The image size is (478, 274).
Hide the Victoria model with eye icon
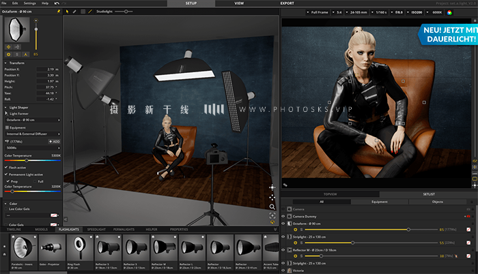pyautogui.click(x=283, y=271)
